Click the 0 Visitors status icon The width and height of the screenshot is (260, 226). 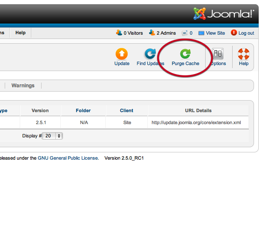click(x=119, y=33)
